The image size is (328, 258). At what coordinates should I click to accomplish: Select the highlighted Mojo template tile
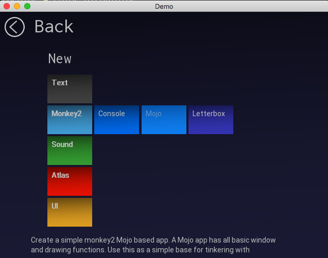click(164, 120)
